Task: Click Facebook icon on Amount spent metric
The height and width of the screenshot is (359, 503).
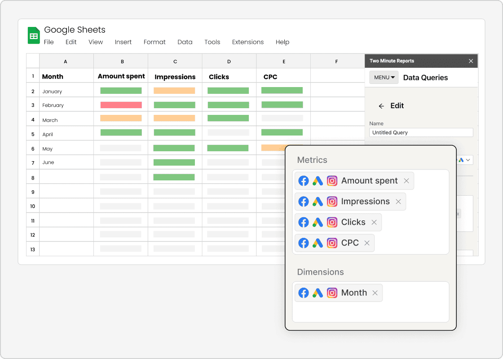Action: click(304, 180)
